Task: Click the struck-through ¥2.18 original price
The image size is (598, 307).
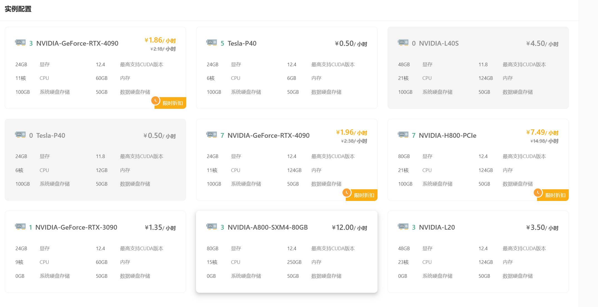Action: point(163,49)
